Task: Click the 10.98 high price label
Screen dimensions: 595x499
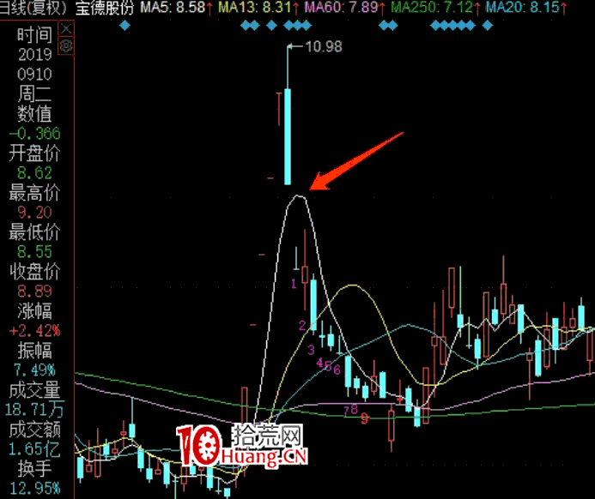Action: (324, 47)
